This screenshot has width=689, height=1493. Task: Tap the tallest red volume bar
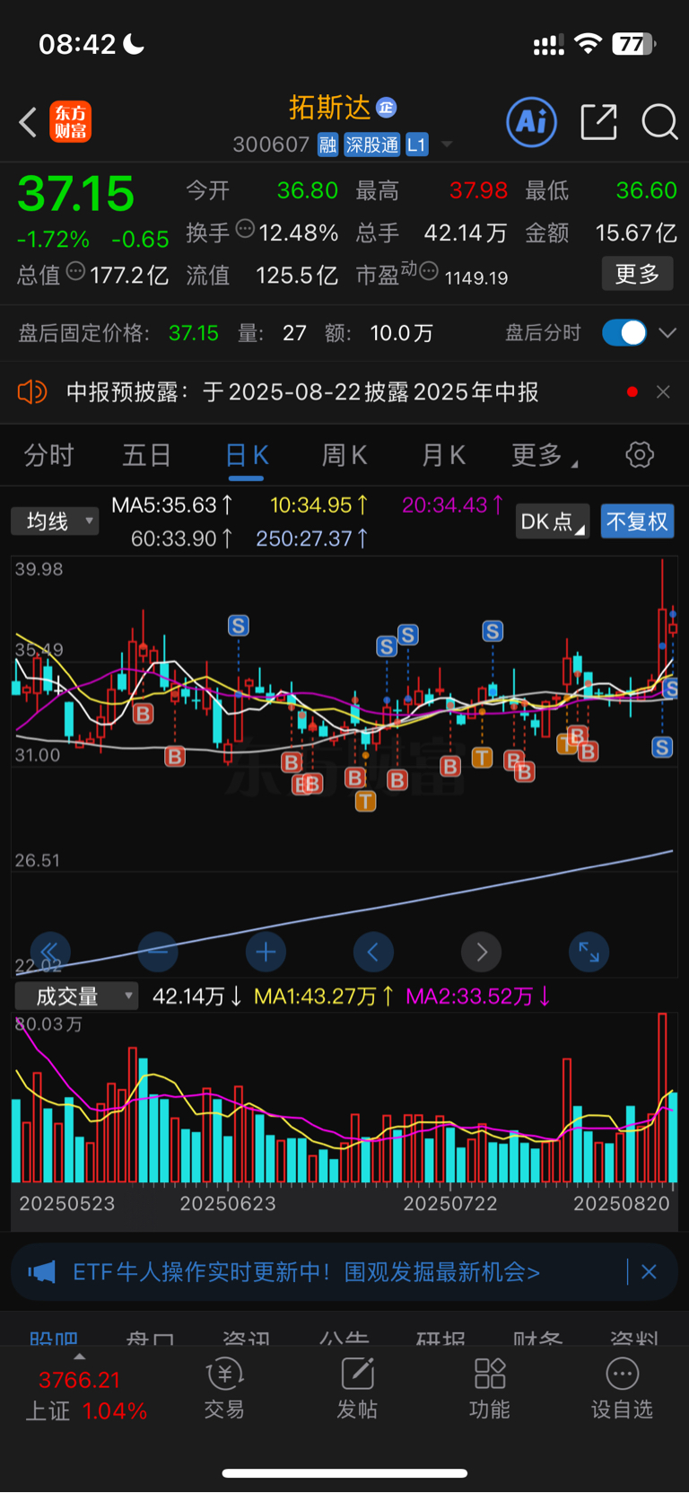[x=662, y=1097]
